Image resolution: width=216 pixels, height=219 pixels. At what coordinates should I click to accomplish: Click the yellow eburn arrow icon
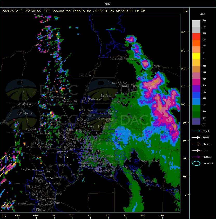196,144
